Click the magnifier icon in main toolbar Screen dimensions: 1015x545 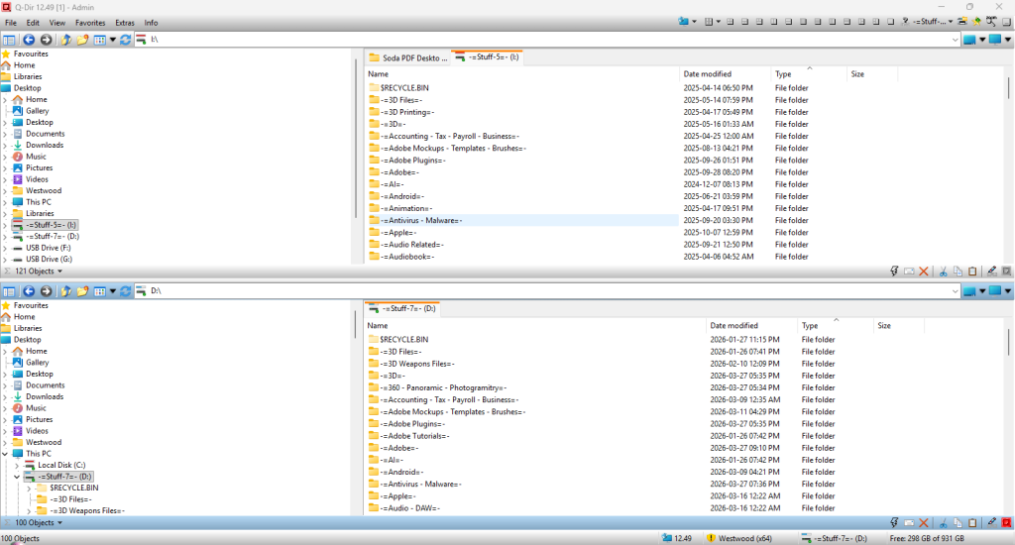point(991,21)
